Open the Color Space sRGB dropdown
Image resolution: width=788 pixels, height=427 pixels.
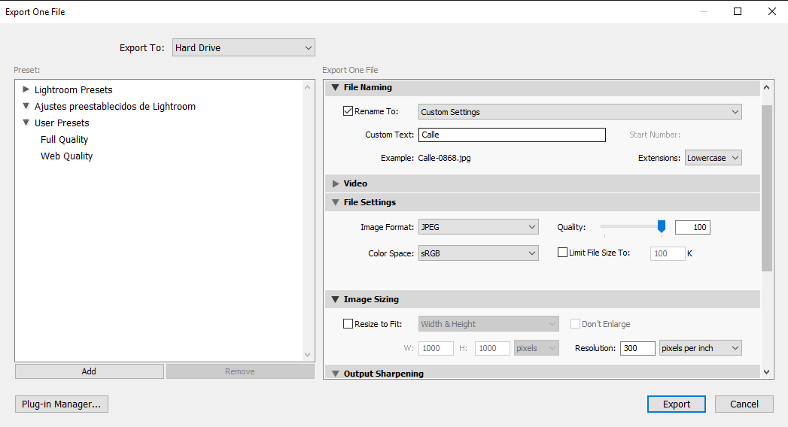coord(479,253)
